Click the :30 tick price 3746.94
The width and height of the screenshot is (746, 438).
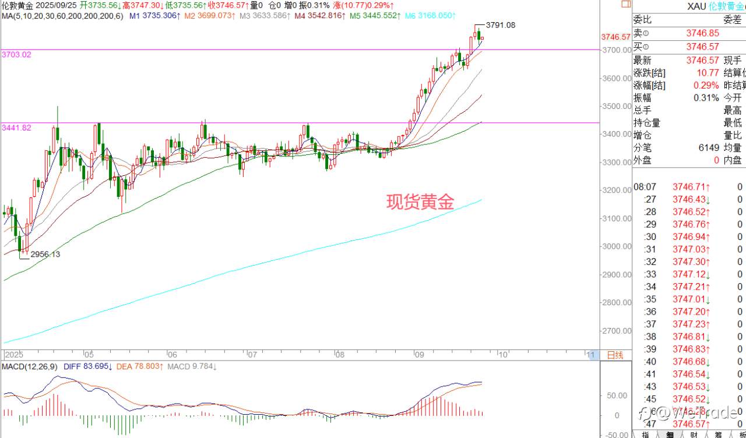point(691,236)
